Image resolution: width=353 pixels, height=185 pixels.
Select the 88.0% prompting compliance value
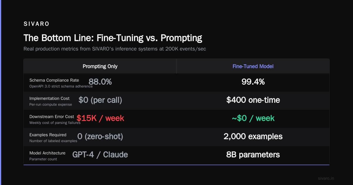100,82
